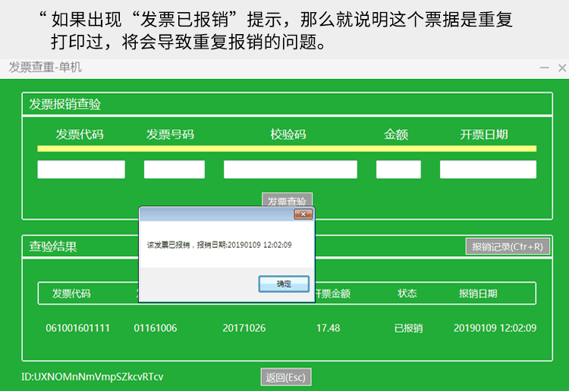Select invoice number cell 01161006

point(156,328)
